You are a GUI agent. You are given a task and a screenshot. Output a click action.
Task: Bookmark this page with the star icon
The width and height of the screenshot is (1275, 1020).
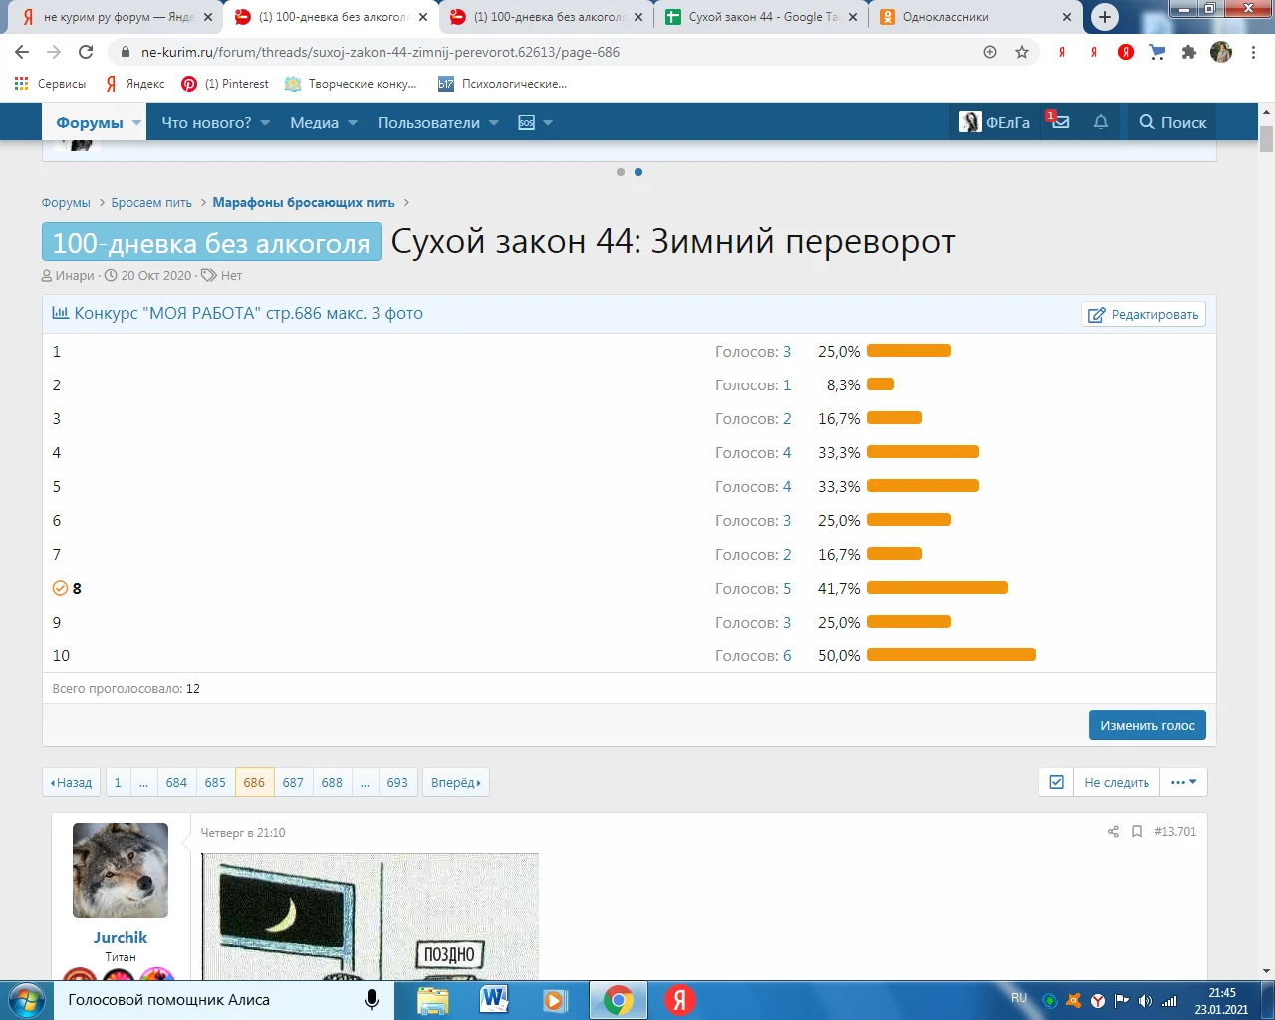1022,52
